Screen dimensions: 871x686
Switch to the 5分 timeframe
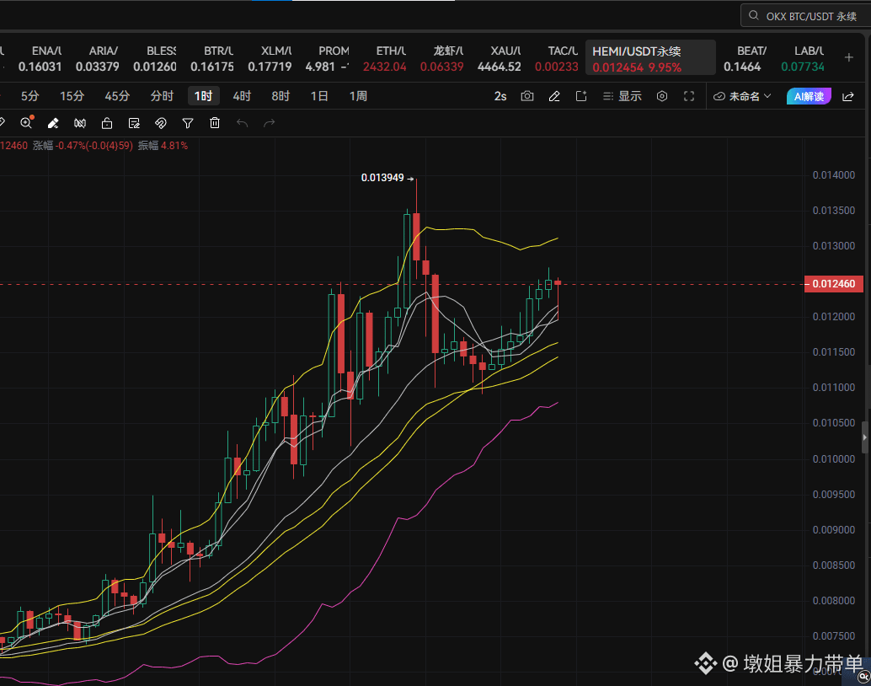29,96
